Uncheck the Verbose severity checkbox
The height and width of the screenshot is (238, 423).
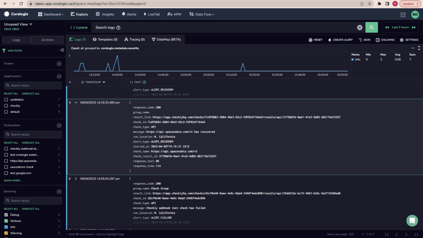6,221
